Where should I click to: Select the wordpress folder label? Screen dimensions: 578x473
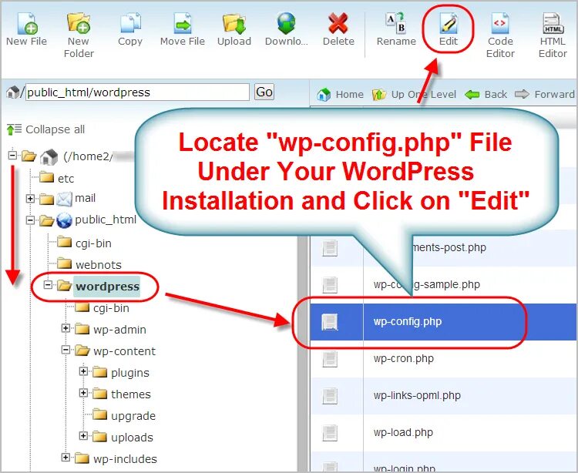tap(107, 287)
